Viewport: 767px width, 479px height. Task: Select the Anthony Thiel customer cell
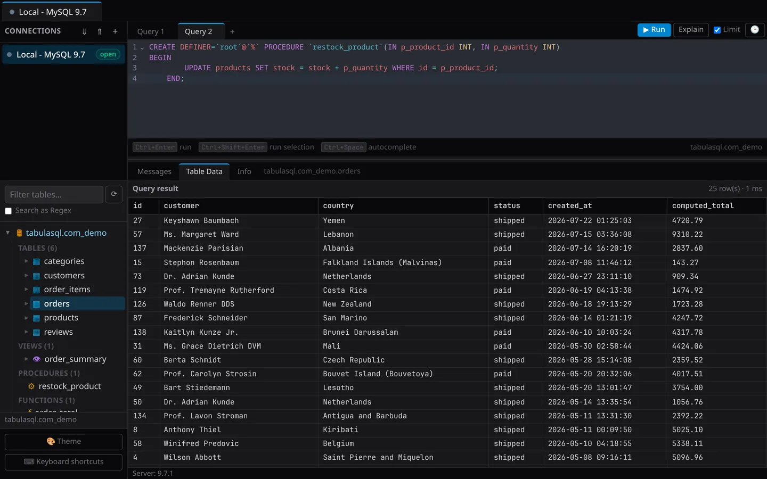click(239, 430)
